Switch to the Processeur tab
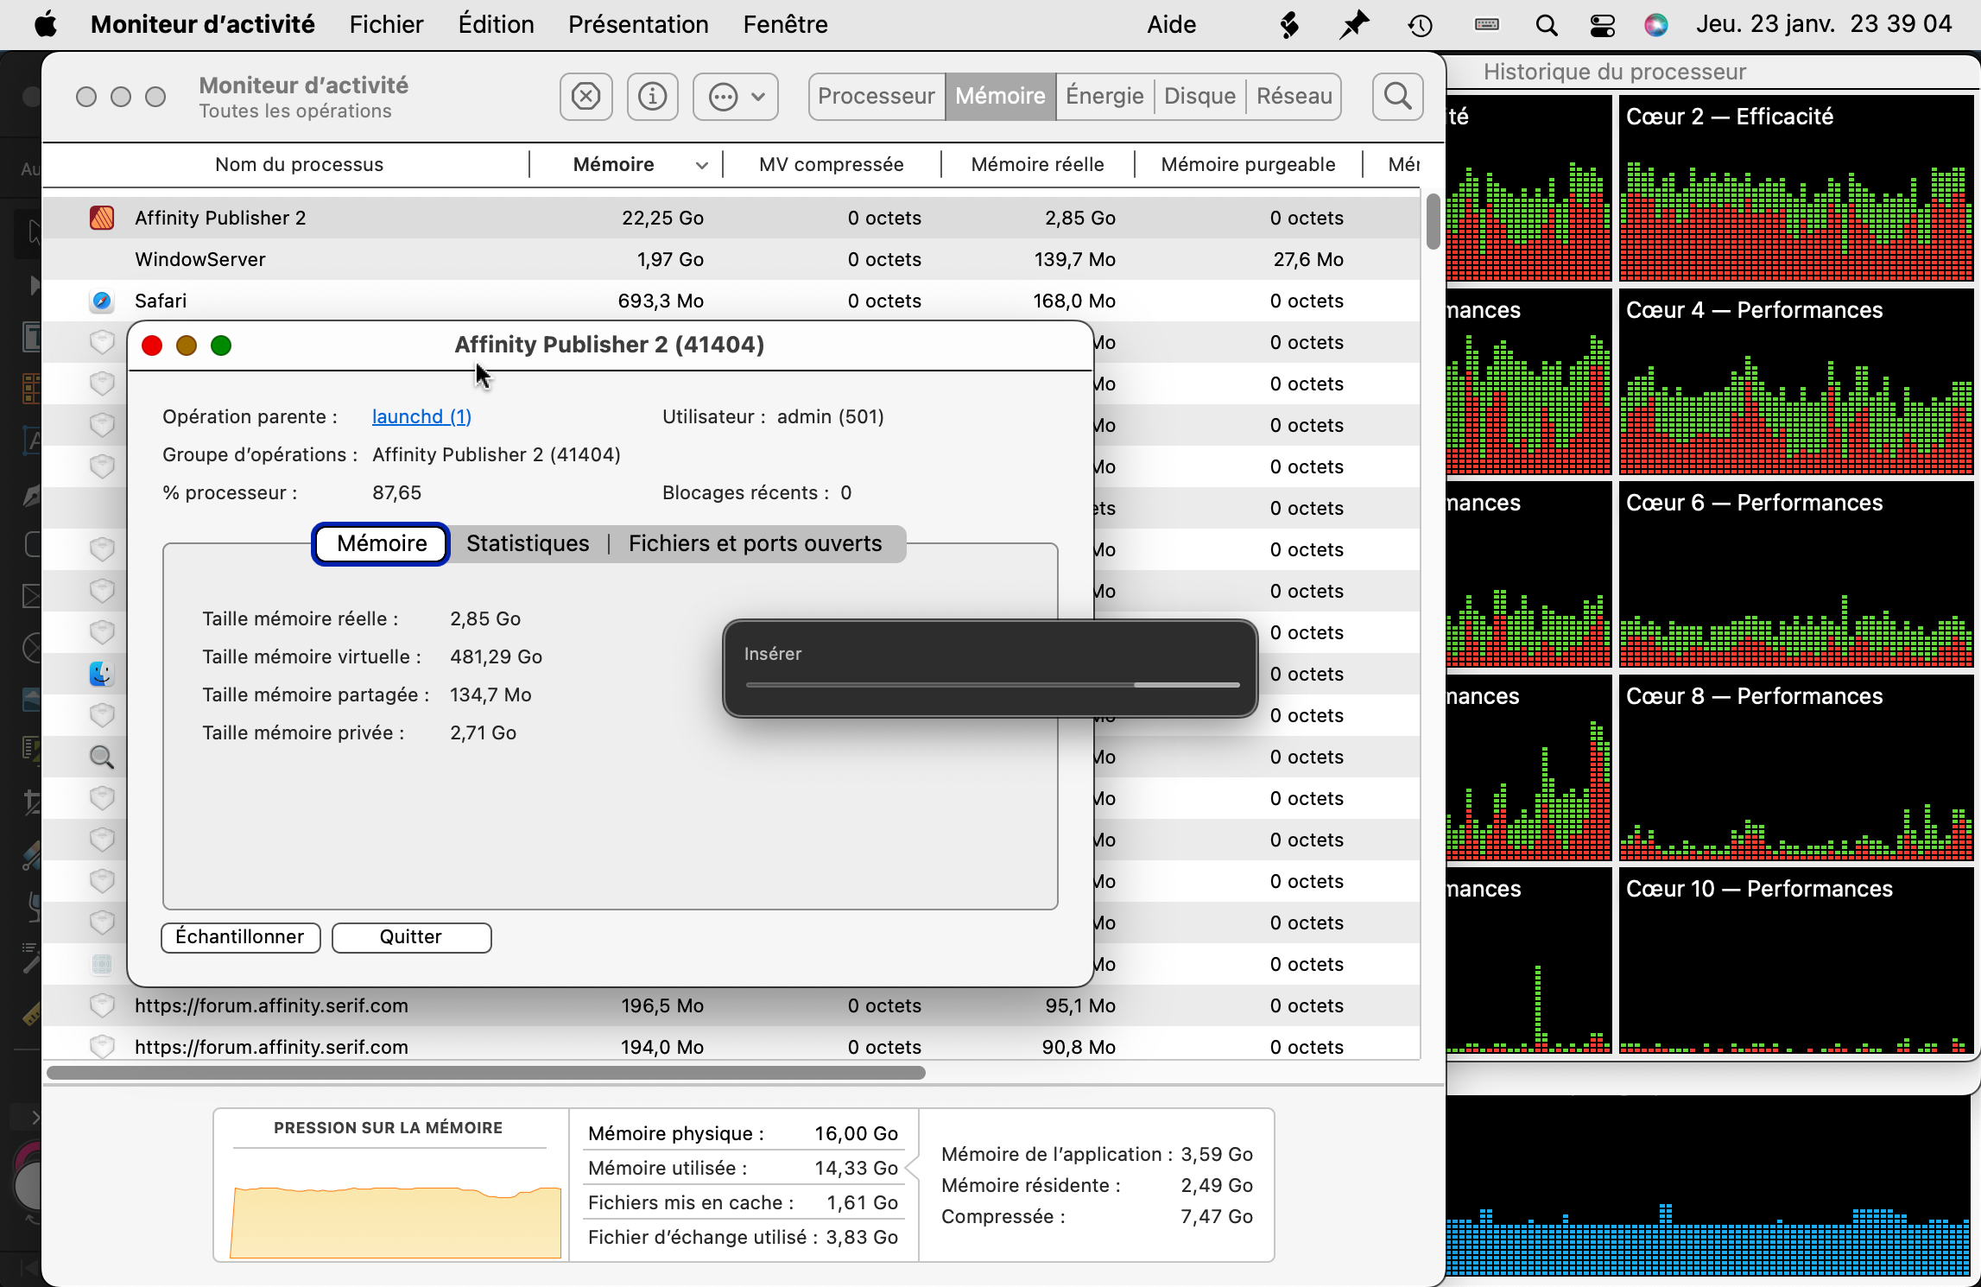Viewport: 1981px width, 1287px height. pos(877,96)
